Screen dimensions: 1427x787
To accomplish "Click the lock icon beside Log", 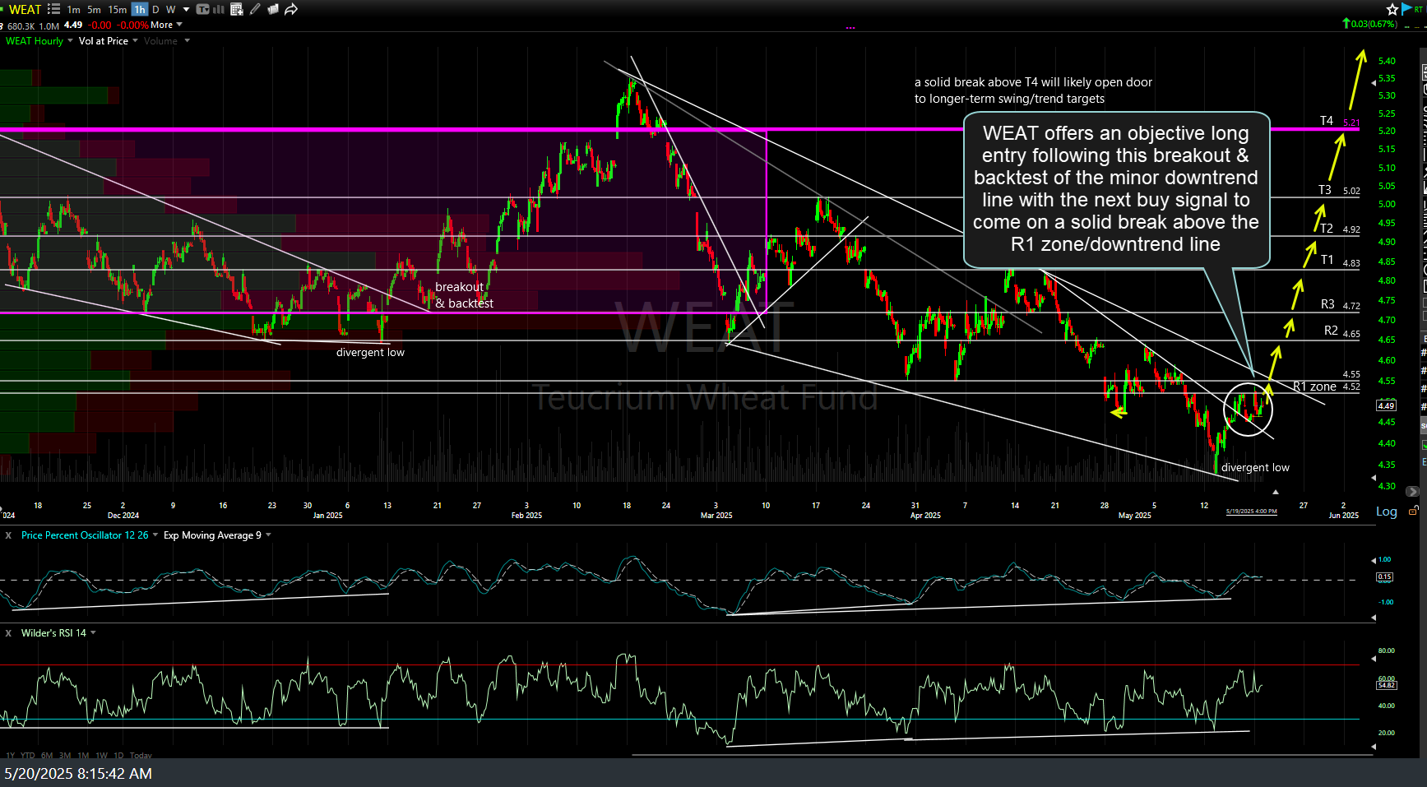I will click(1413, 511).
